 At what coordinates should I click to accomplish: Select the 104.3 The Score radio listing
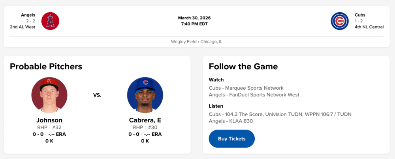tap(280, 114)
